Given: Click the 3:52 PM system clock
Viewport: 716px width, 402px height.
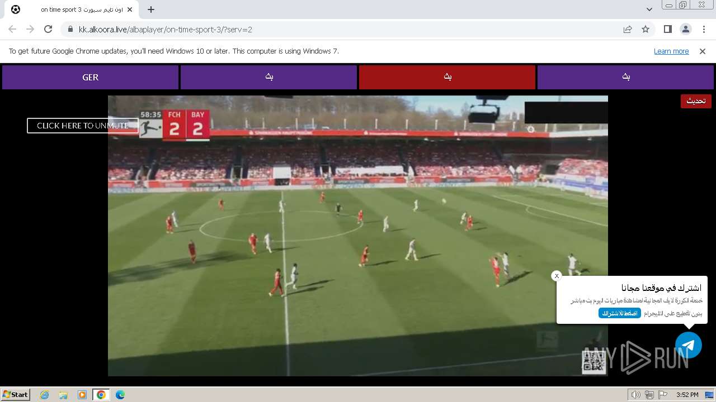Looking at the screenshot, I should pyautogui.click(x=687, y=395).
